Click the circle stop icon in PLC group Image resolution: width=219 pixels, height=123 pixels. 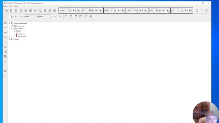pyautogui.click(x=92, y=11)
